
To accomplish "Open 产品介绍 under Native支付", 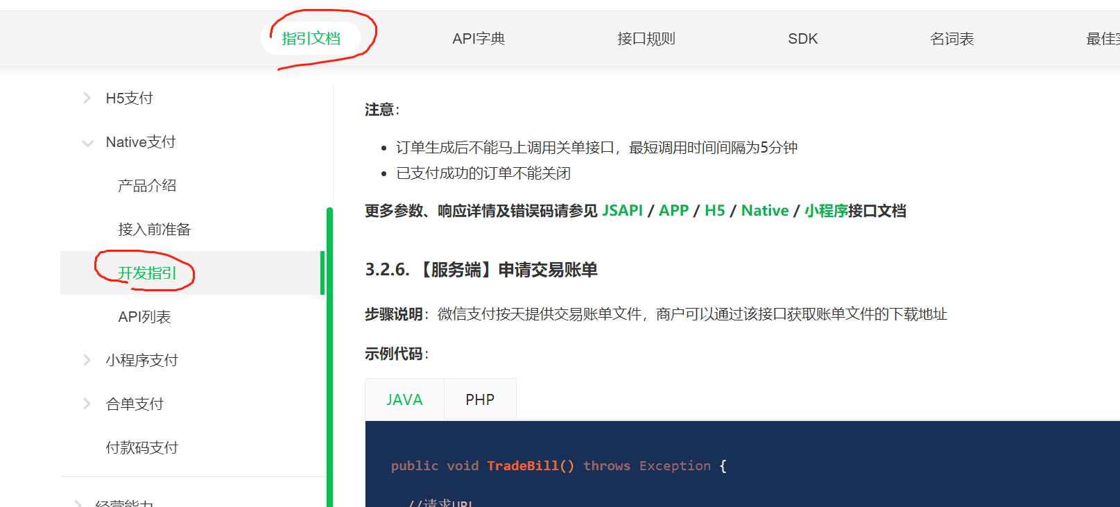I will (x=147, y=185).
